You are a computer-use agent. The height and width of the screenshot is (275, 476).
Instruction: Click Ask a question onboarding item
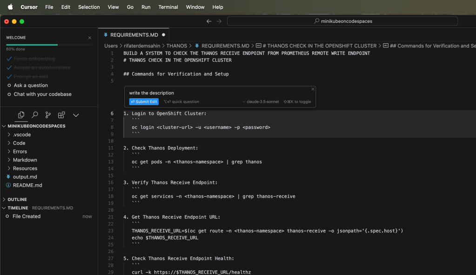coord(31,86)
